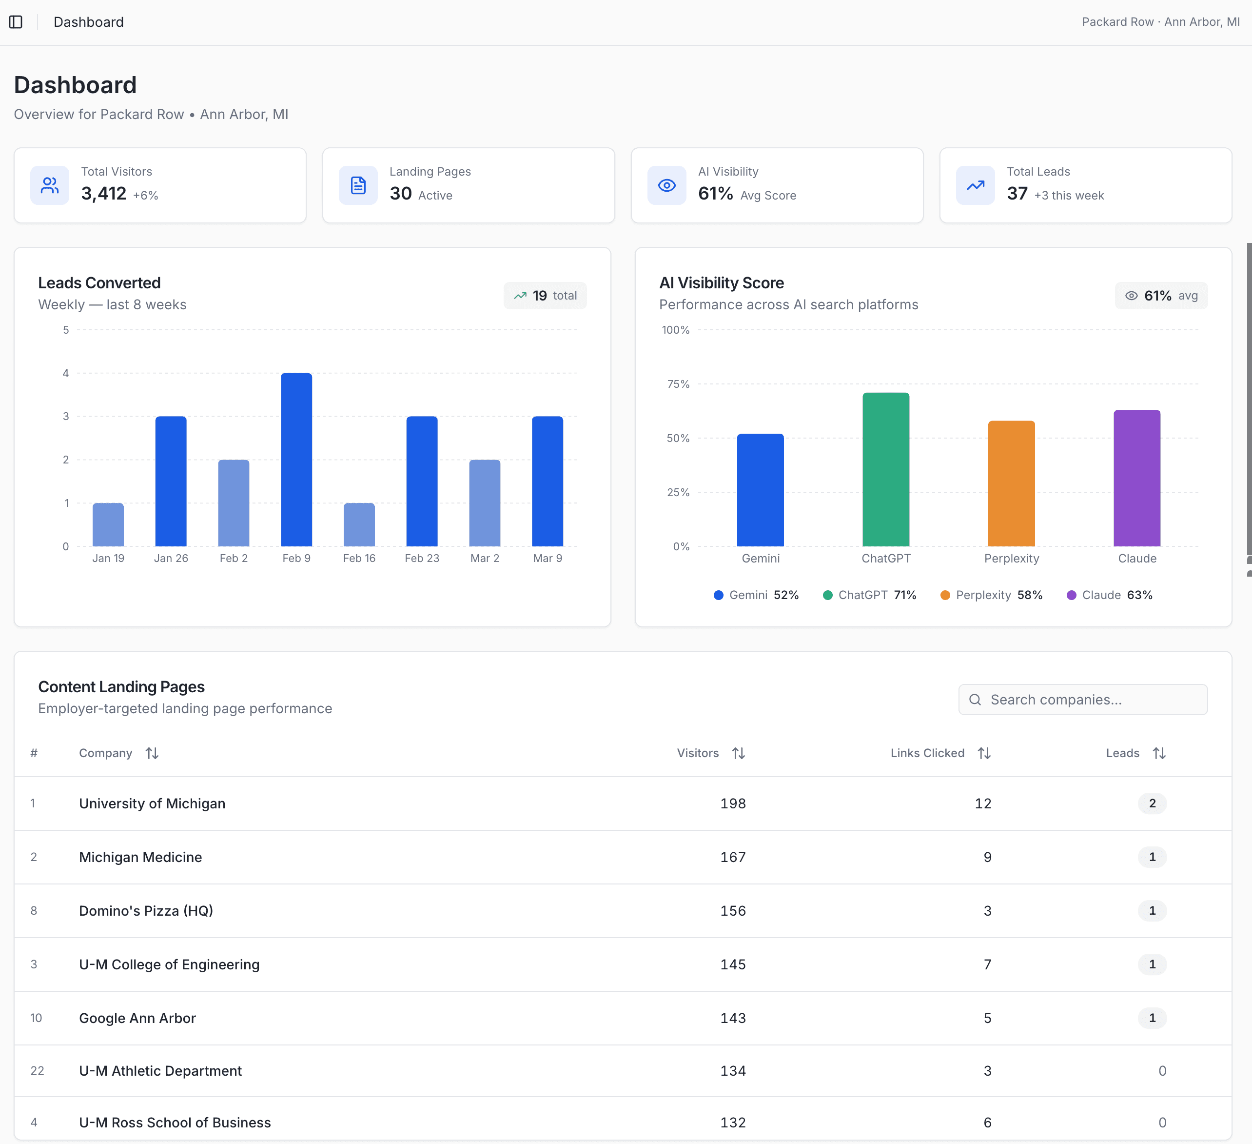
Task: Select U-M College of Engineering row
Action: click(623, 964)
